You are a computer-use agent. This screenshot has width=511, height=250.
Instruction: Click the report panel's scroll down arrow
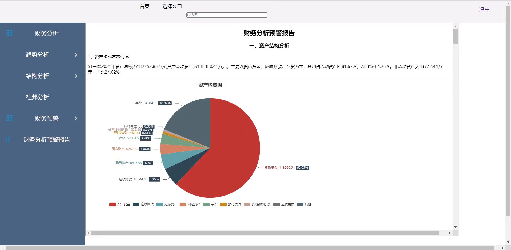click(455, 227)
